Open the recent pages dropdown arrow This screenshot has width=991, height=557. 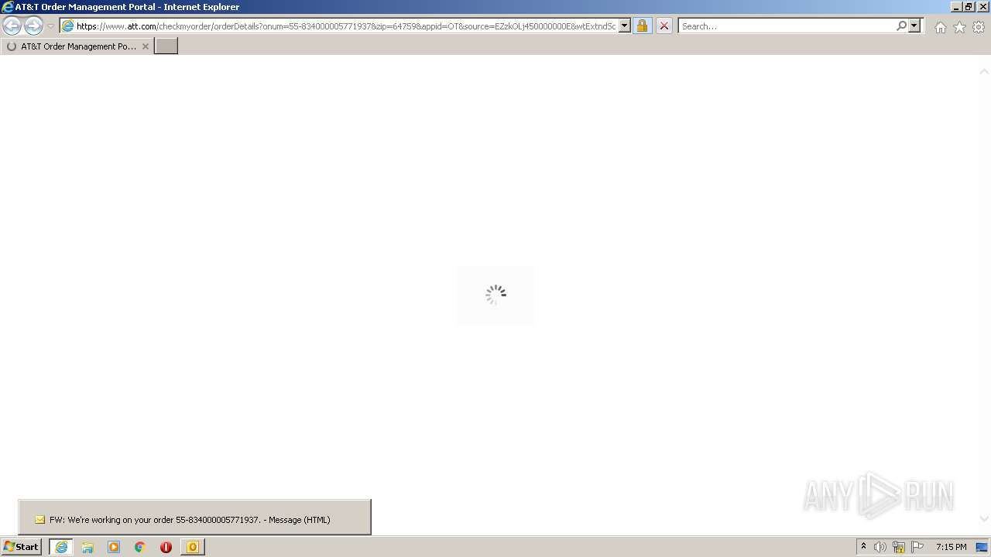click(51, 26)
